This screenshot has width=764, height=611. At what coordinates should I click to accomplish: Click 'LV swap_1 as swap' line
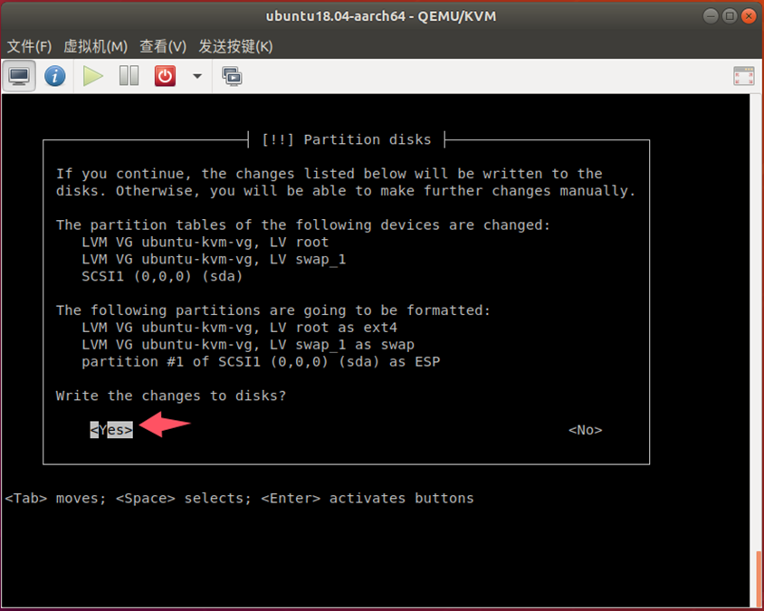[x=248, y=345]
